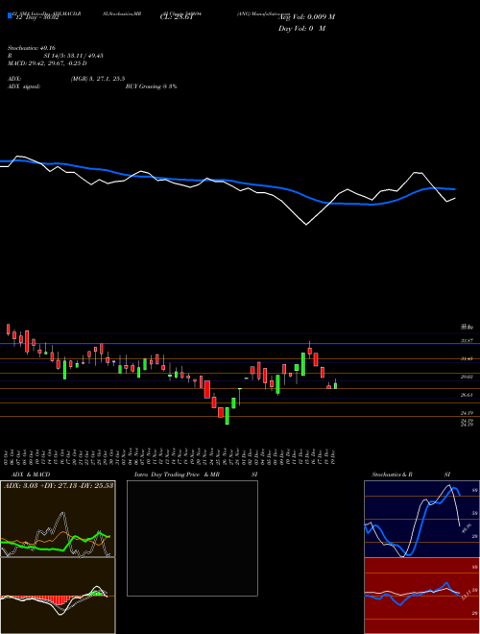480x634 pixels.
Task: Click the 26.61 price axis label
Action: pyautogui.click(x=468, y=395)
